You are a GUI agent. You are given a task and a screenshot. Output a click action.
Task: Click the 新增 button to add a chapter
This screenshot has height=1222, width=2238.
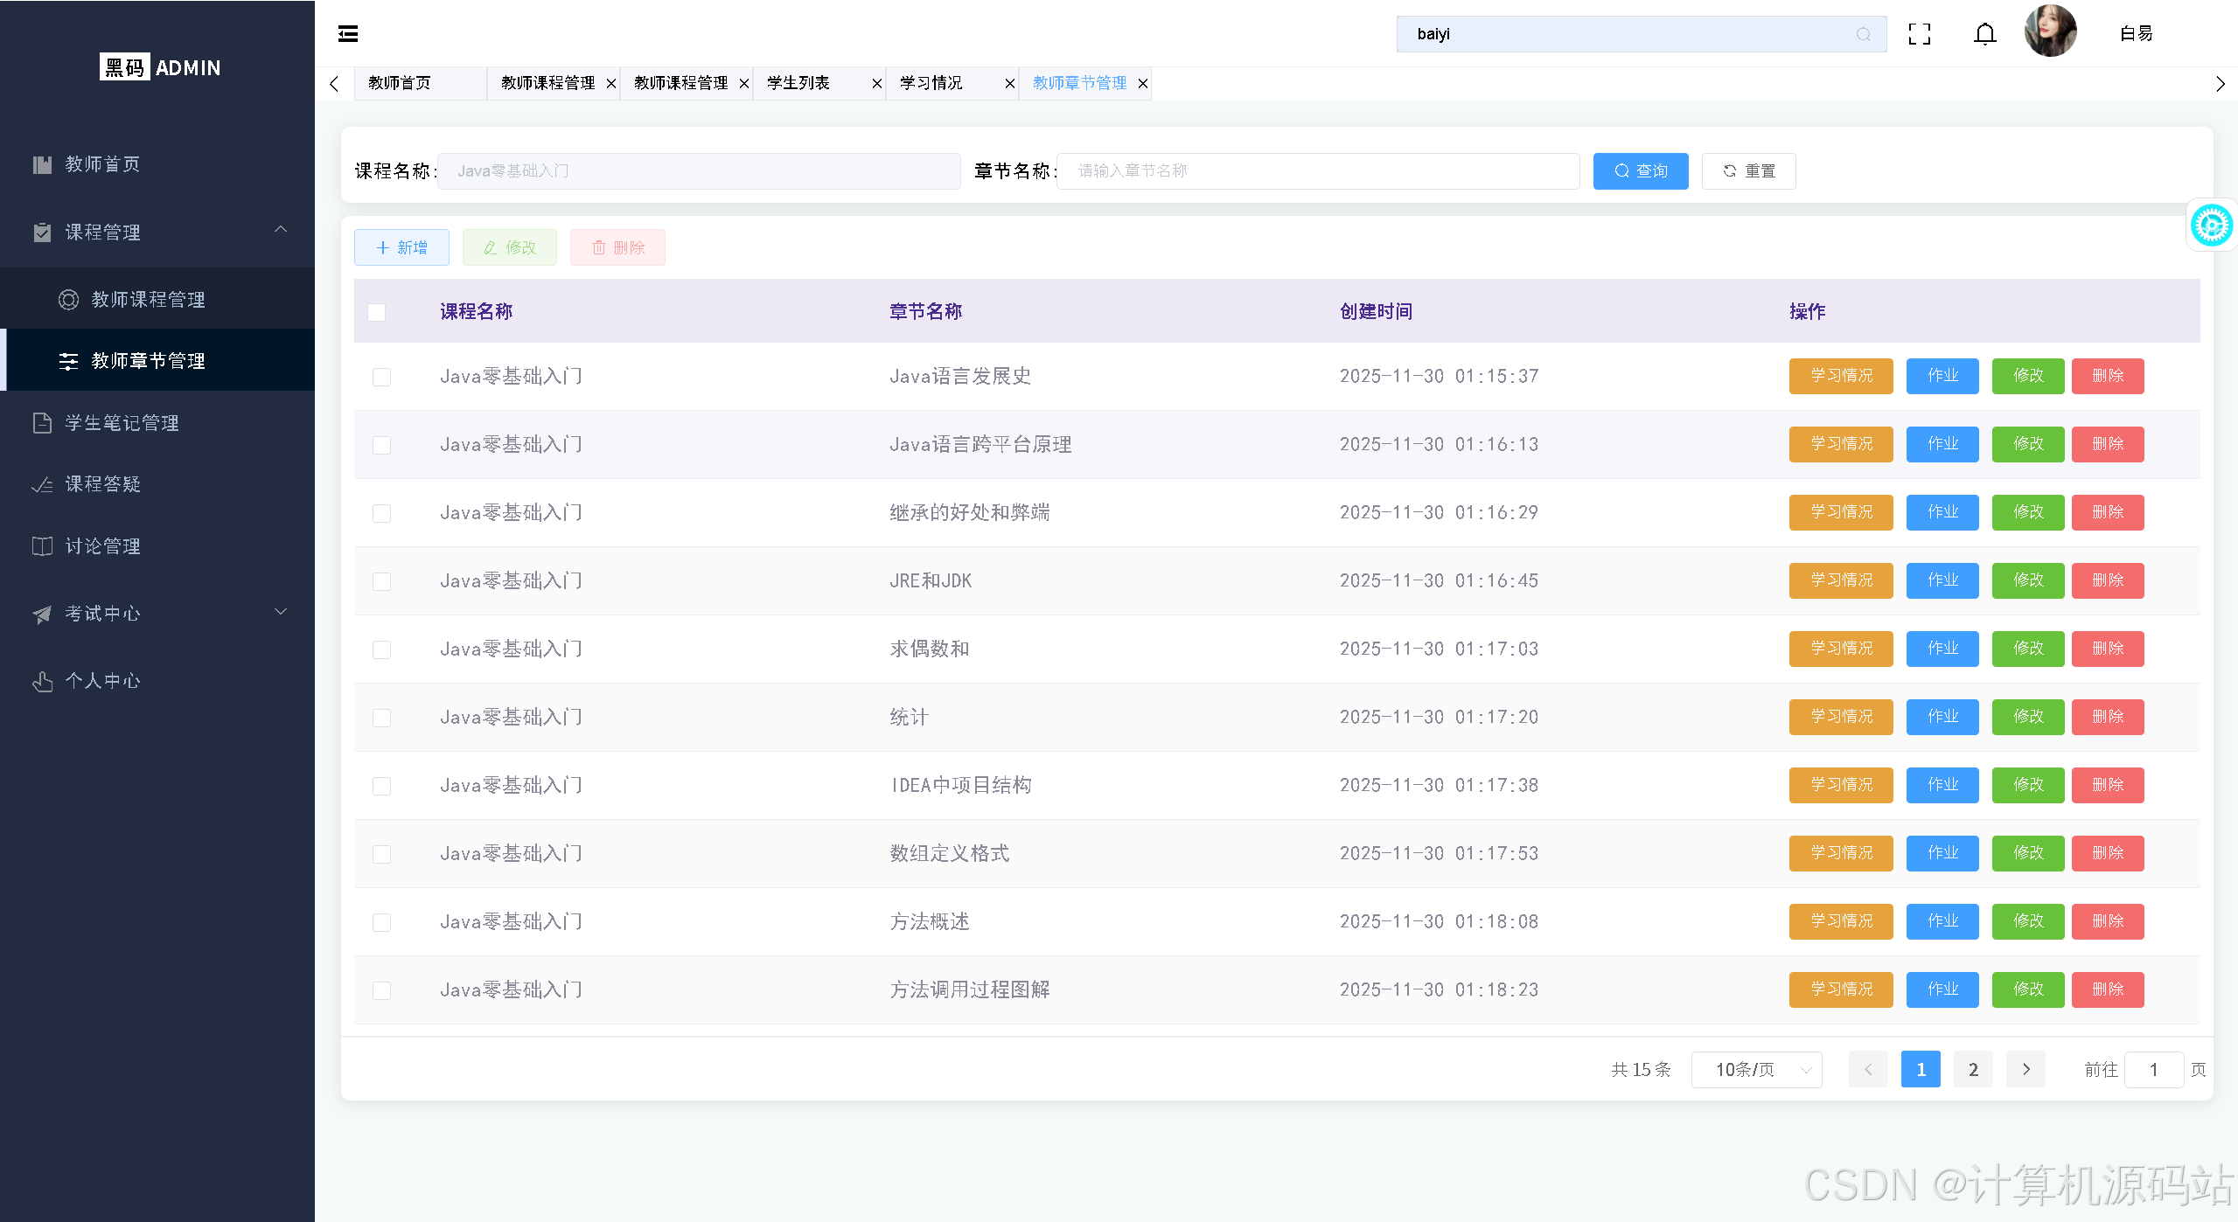point(401,247)
